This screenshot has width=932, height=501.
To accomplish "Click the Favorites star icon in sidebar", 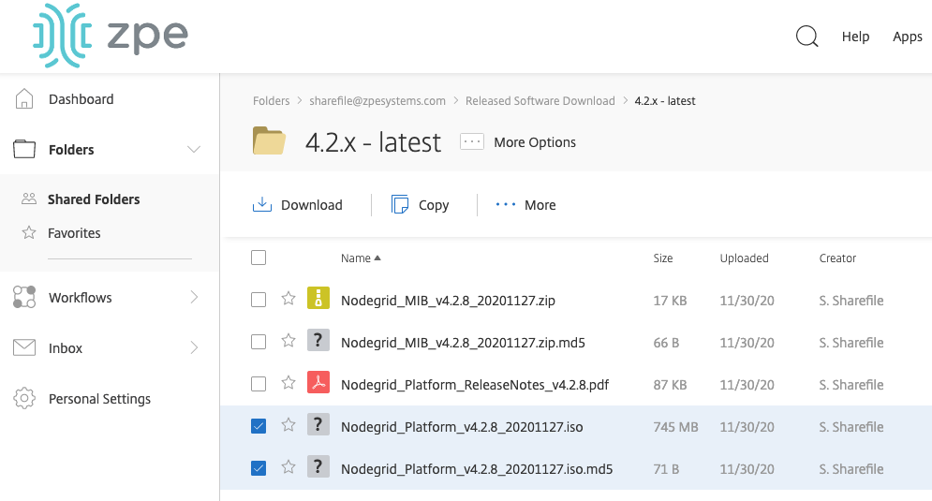I will click(28, 232).
